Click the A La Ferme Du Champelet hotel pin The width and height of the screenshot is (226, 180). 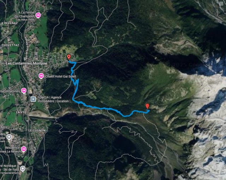(x=38, y=15)
